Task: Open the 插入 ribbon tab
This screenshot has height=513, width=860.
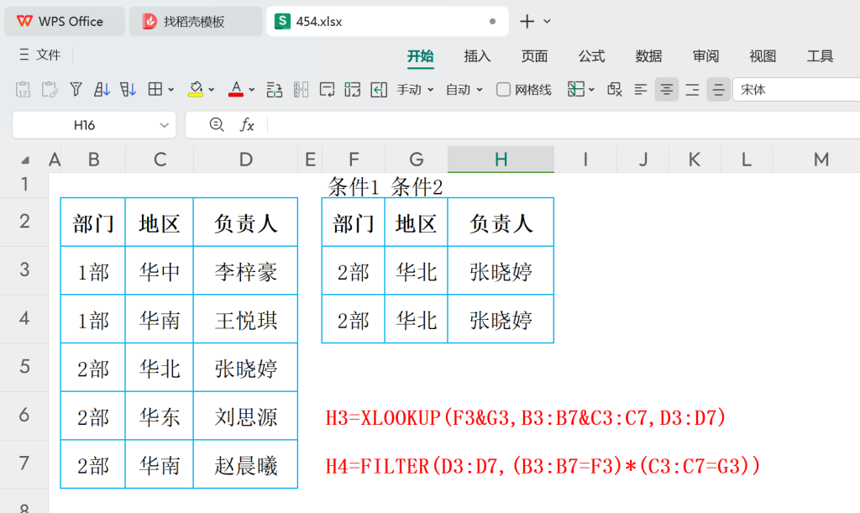Action: point(477,56)
